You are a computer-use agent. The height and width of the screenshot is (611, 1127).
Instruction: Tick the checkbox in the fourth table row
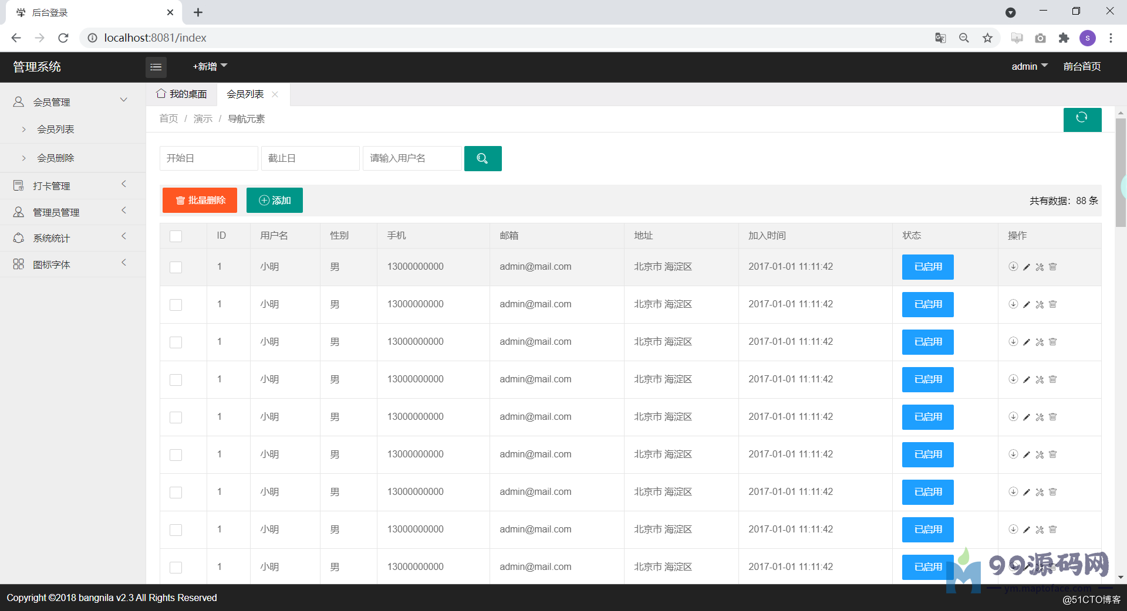(176, 380)
